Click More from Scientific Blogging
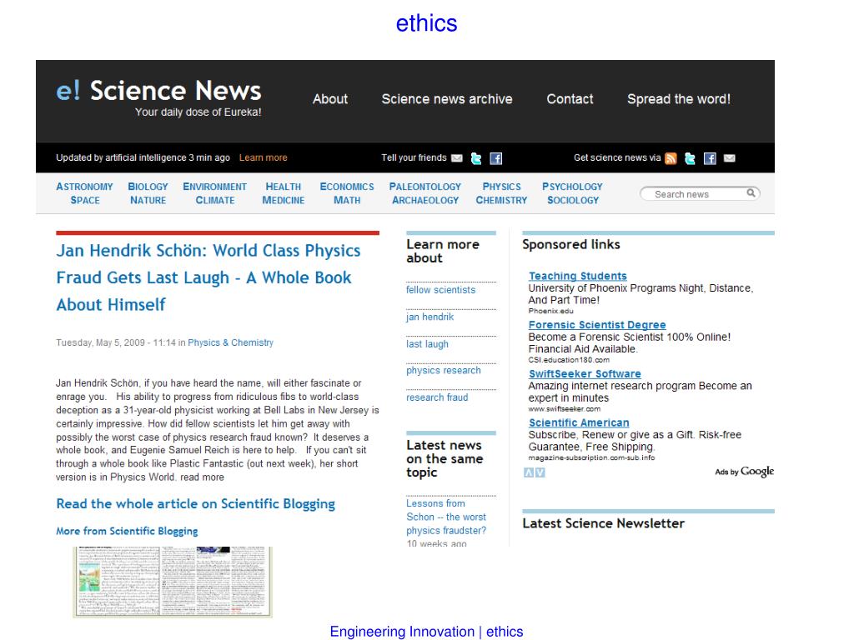Viewport: 854px width, 640px height. pos(127,531)
